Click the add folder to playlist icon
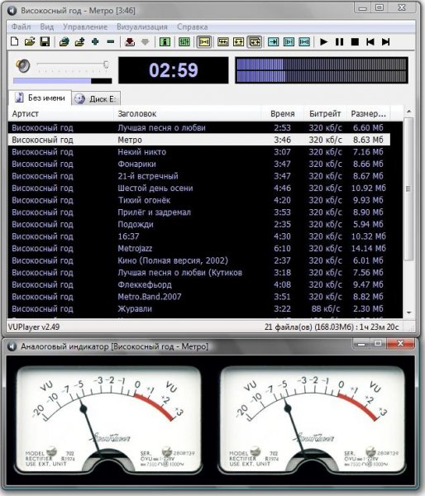425x496 pixels. point(64,42)
